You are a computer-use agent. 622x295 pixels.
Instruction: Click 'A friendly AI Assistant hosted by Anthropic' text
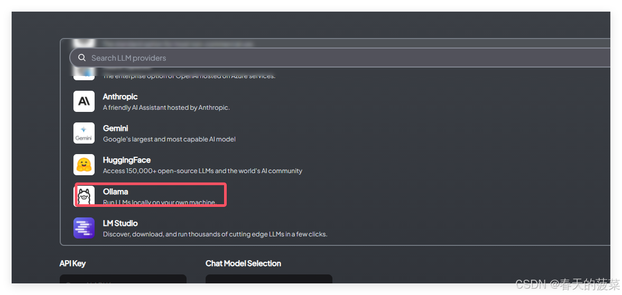point(166,107)
